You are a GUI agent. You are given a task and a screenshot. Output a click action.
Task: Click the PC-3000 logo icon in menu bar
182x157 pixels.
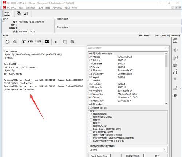click(4, 8)
